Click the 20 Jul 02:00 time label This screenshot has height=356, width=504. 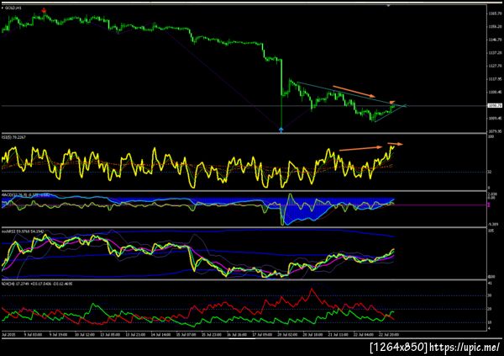click(287, 335)
